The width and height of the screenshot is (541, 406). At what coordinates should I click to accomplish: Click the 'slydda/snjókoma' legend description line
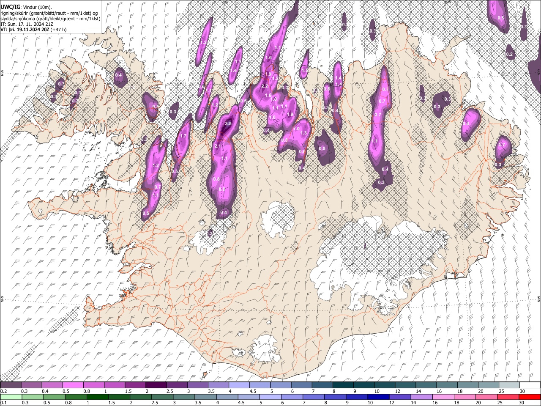pyautogui.click(x=50, y=19)
